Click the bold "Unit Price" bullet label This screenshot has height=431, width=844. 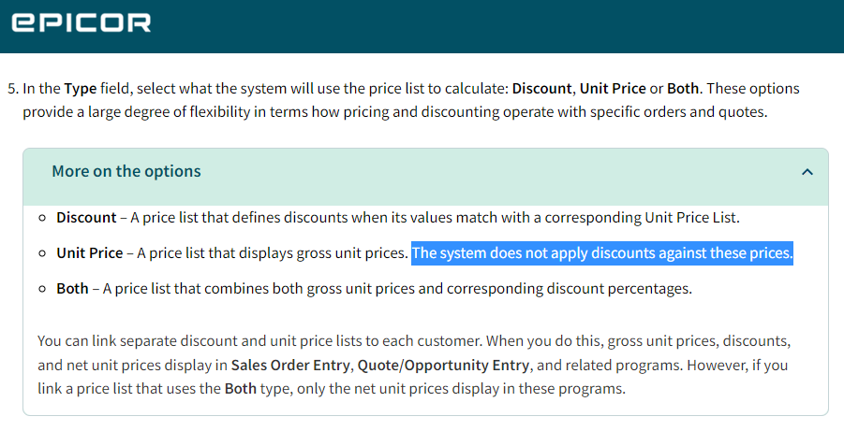[x=89, y=253]
